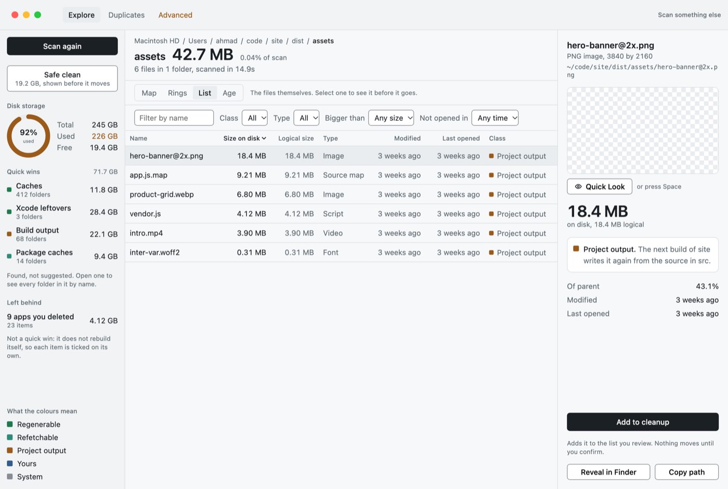Click the Regenerable green colour swatch in legend

click(10, 424)
